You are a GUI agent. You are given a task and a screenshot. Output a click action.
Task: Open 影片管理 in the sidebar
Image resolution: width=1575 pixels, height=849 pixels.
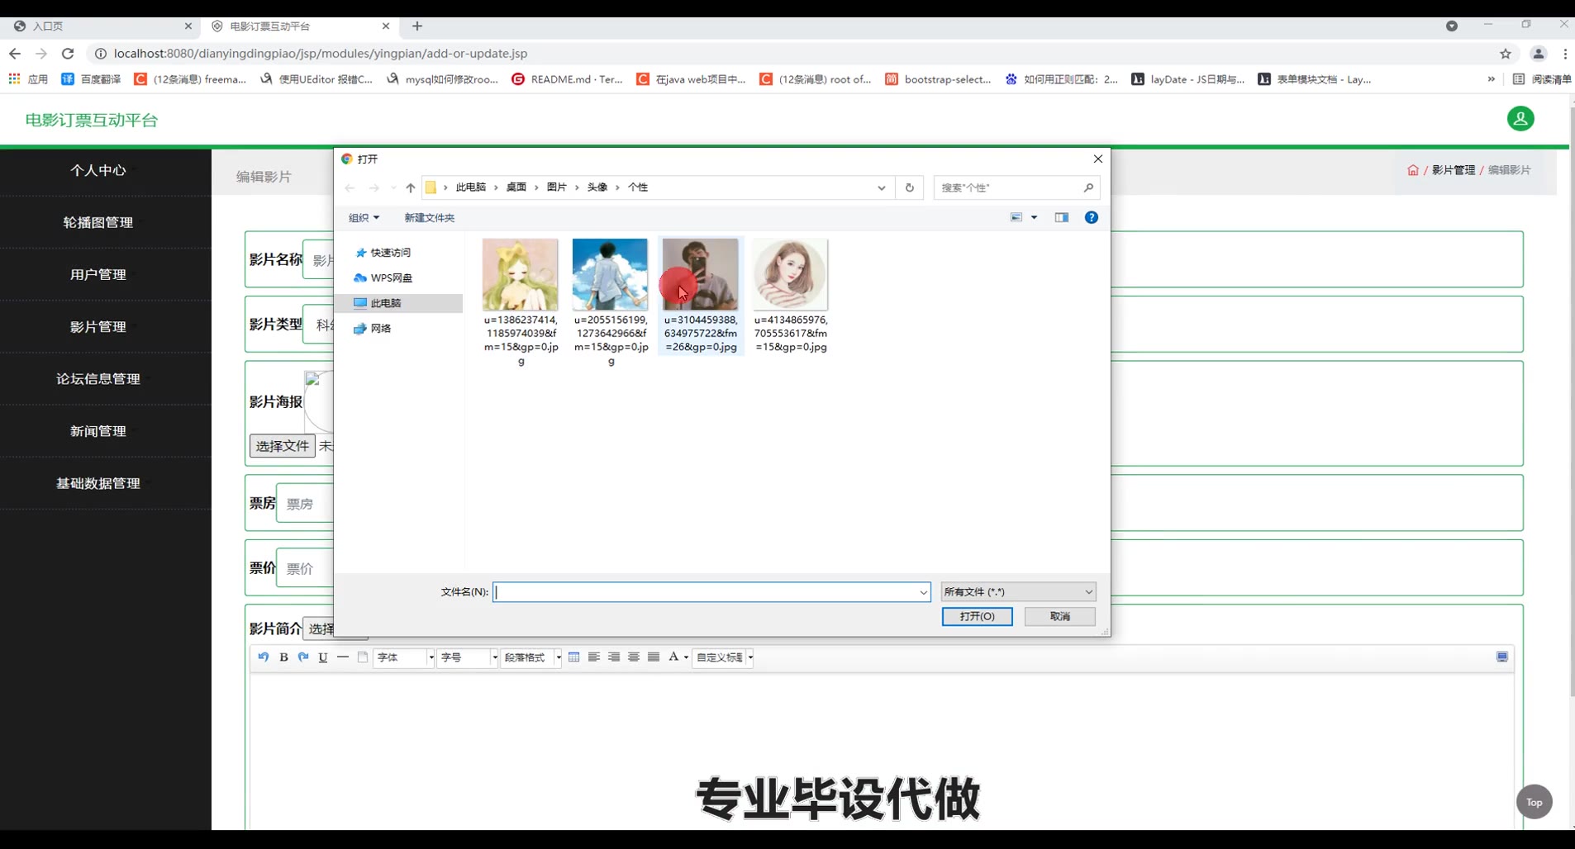click(x=98, y=326)
